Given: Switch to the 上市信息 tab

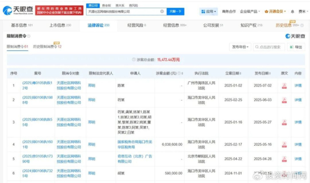Looking at the screenshot, I should coord(60,25).
